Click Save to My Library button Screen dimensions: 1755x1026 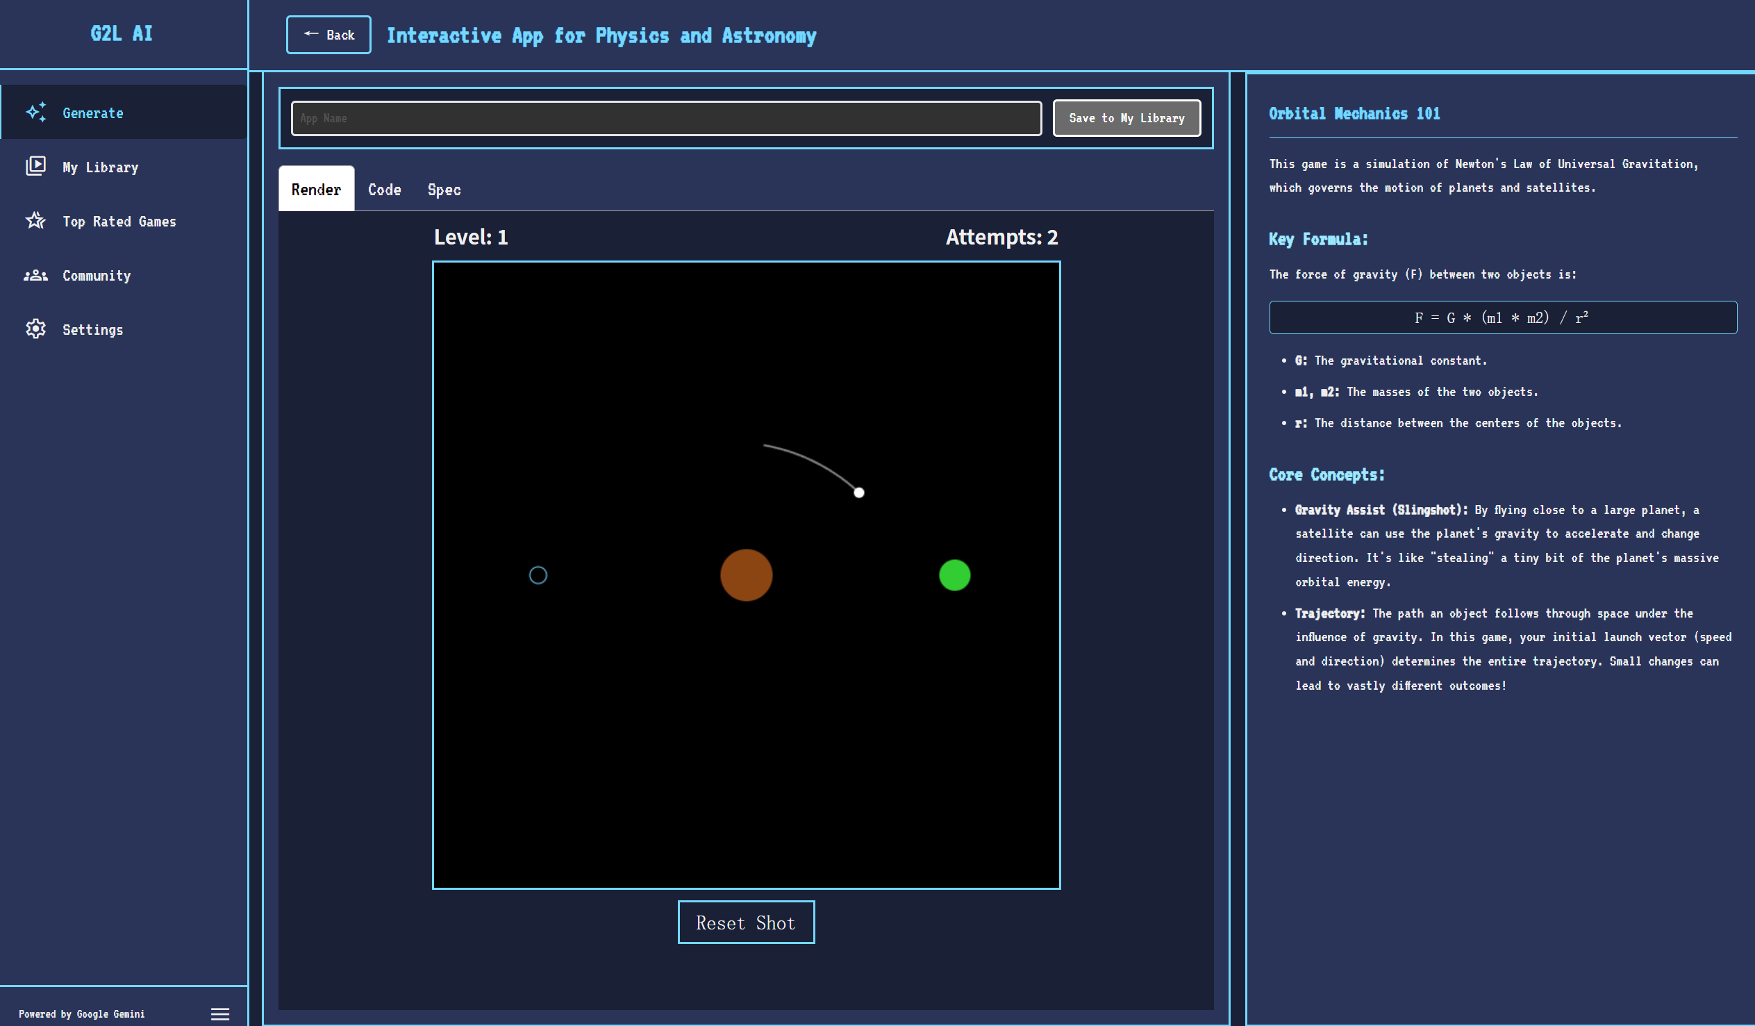point(1126,117)
